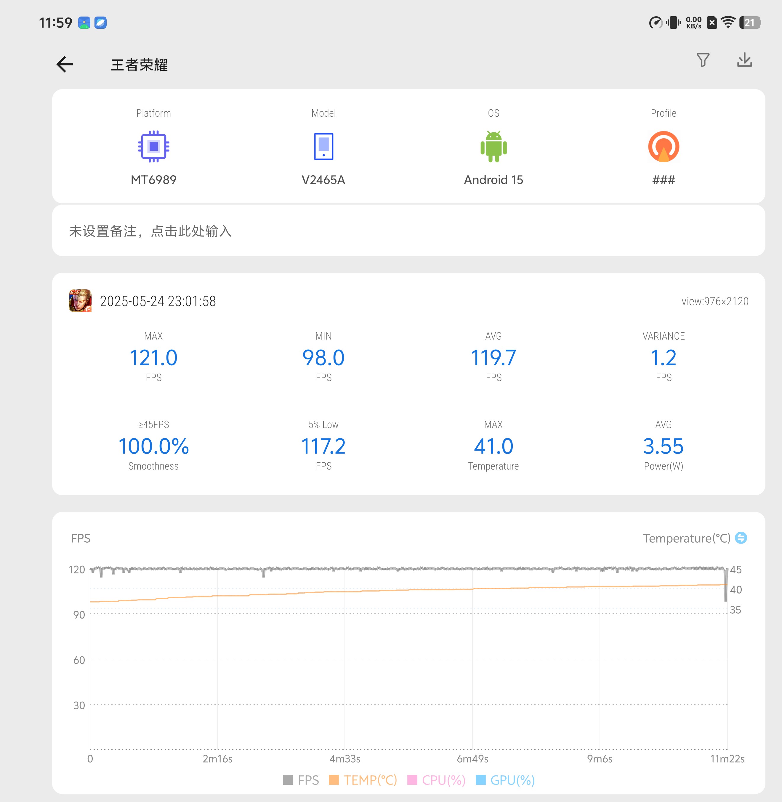Tap the 2025-05-24 23:01:58 timestamp
Image resolution: width=782 pixels, height=802 pixels.
158,301
